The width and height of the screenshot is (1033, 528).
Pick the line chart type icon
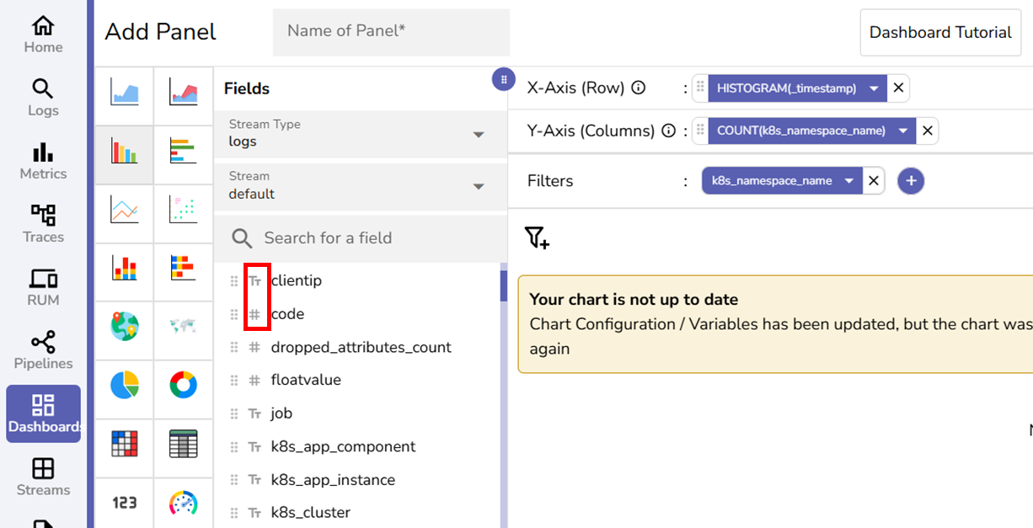[125, 209]
